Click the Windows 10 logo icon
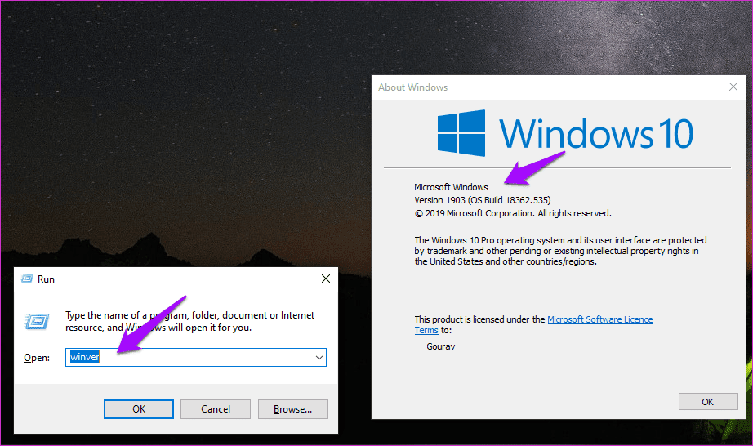Image resolution: width=753 pixels, height=446 pixels. click(x=461, y=133)
